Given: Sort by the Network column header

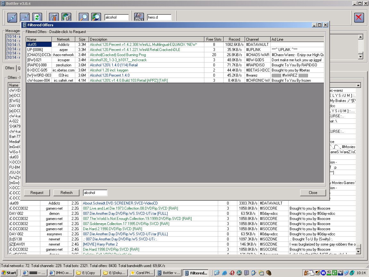Looking at the screenshot, I should (63, 39).
